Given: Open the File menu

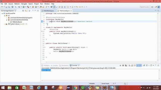Looking at the screenshot, I should 2,4.
